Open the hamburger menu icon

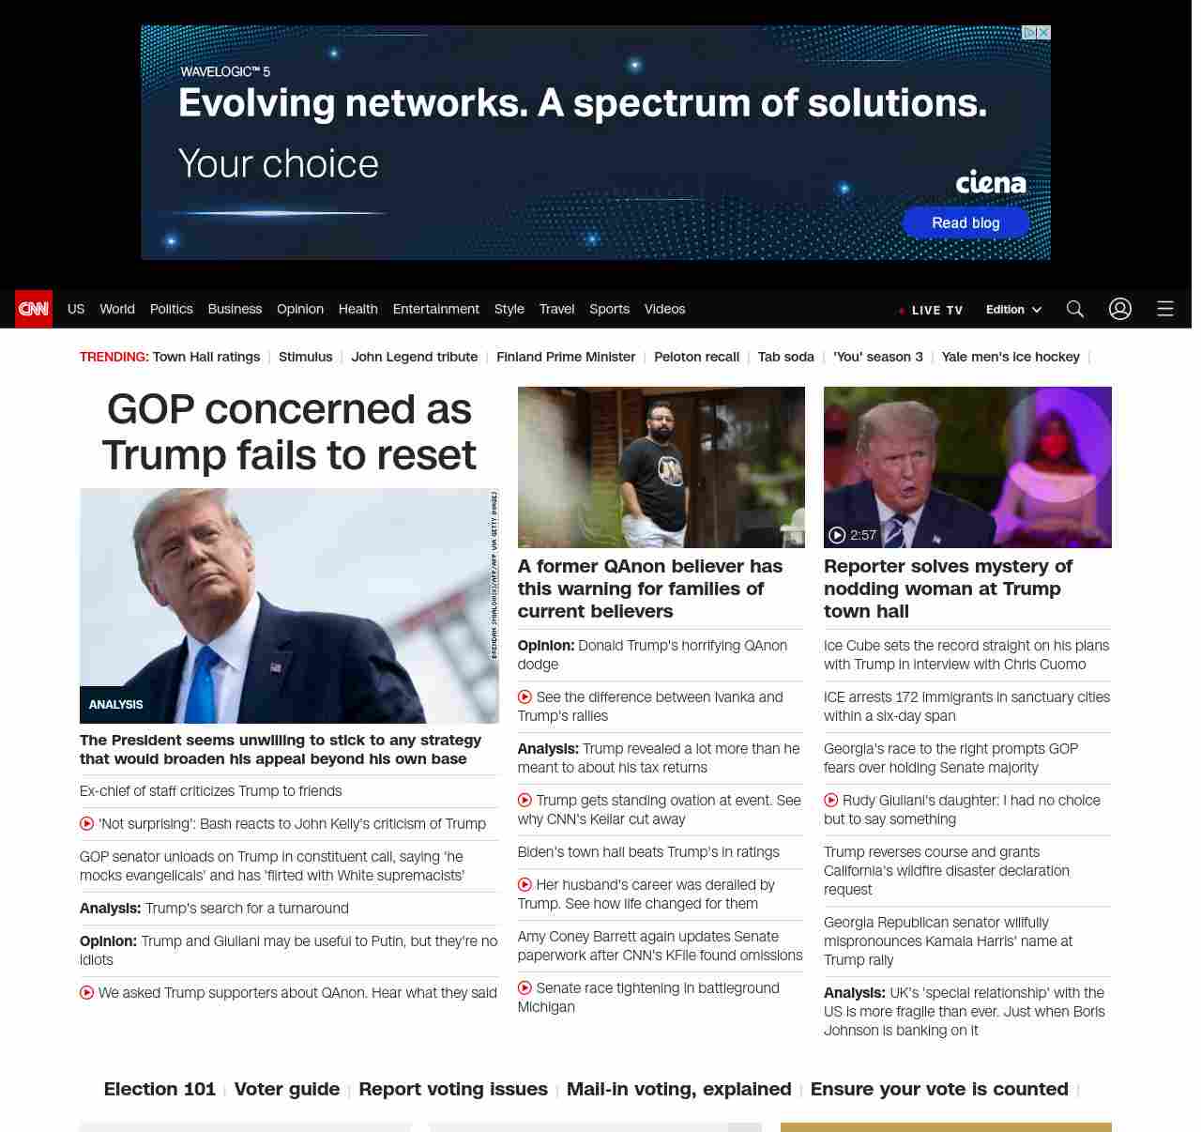coord(1165,309)
